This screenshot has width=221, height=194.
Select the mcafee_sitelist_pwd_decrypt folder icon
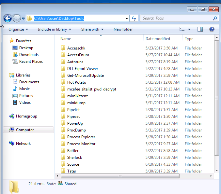[63, 89]
